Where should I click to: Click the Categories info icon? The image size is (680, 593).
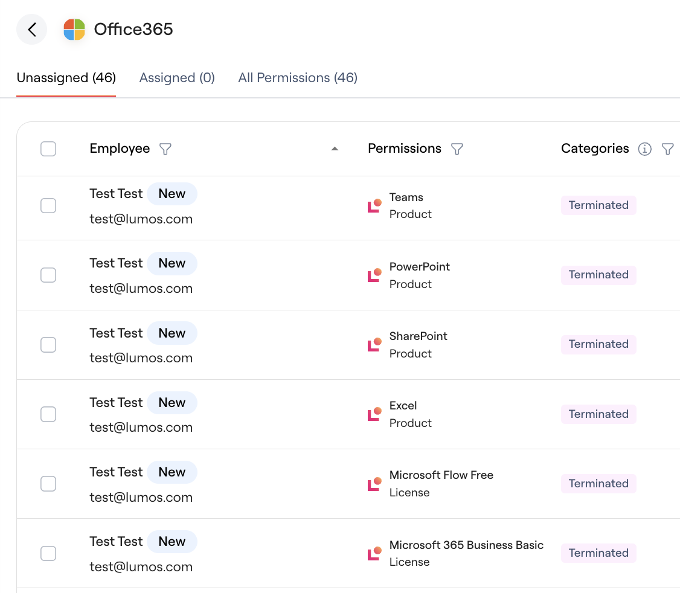[x=645, y=149]
